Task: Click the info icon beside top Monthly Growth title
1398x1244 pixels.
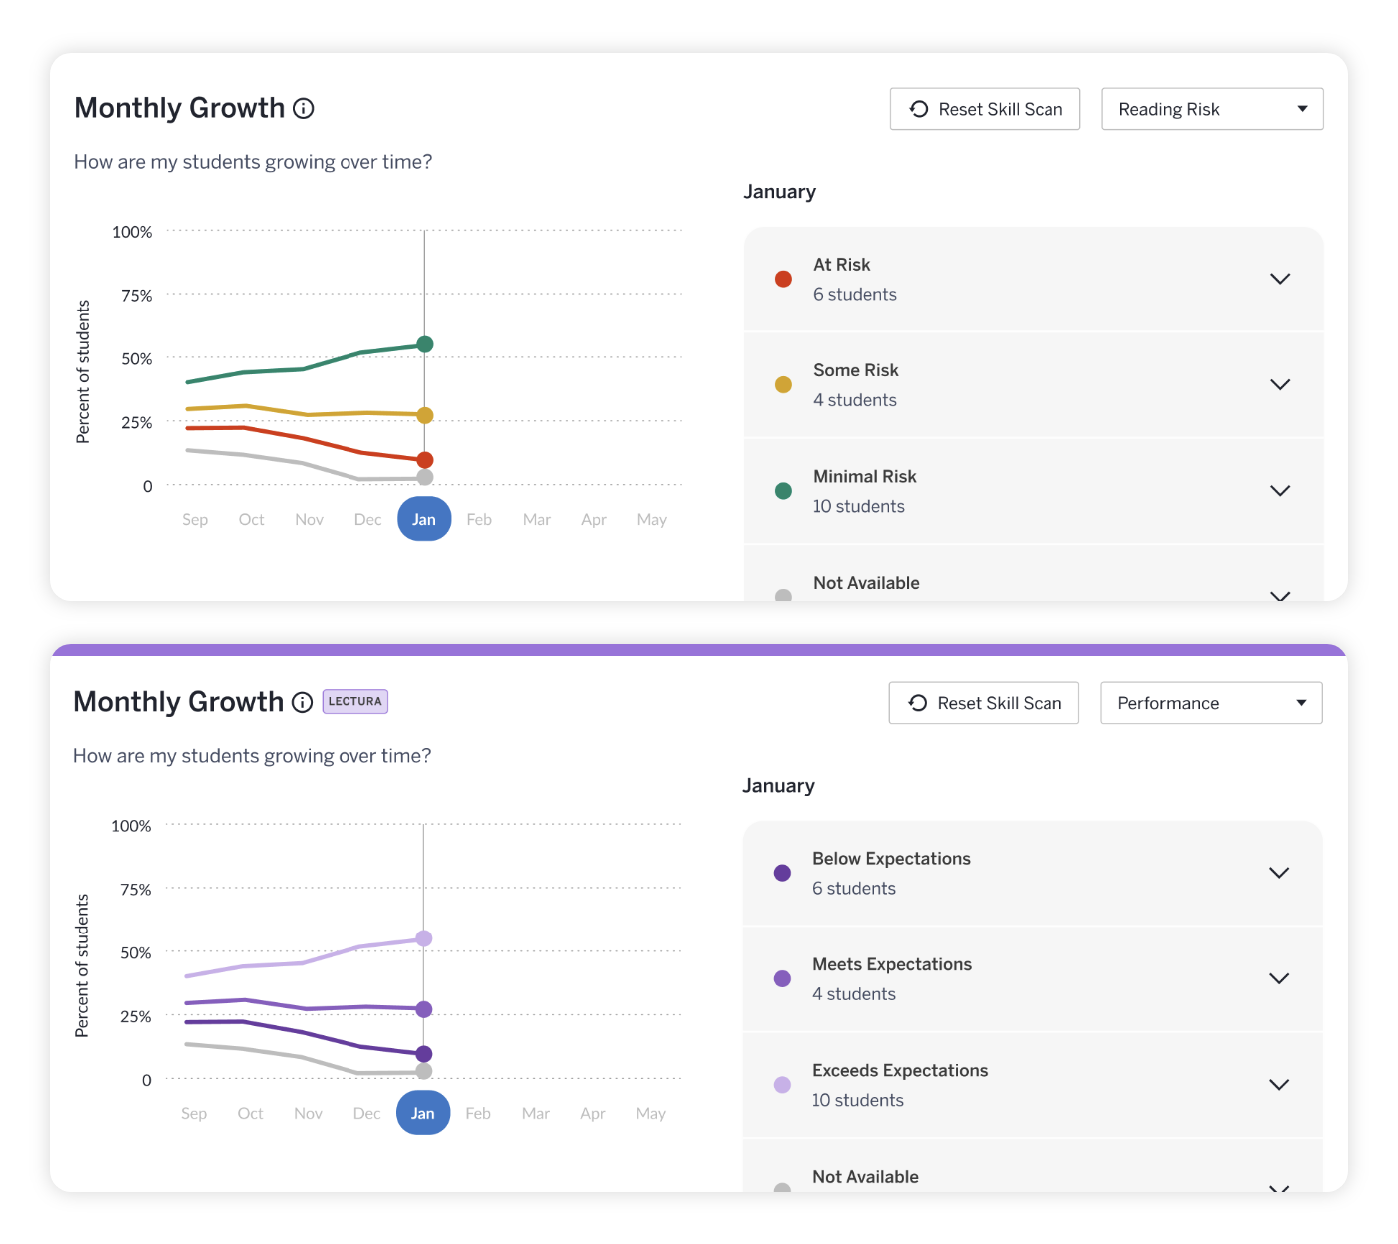Action: click(x=304, y=108)
